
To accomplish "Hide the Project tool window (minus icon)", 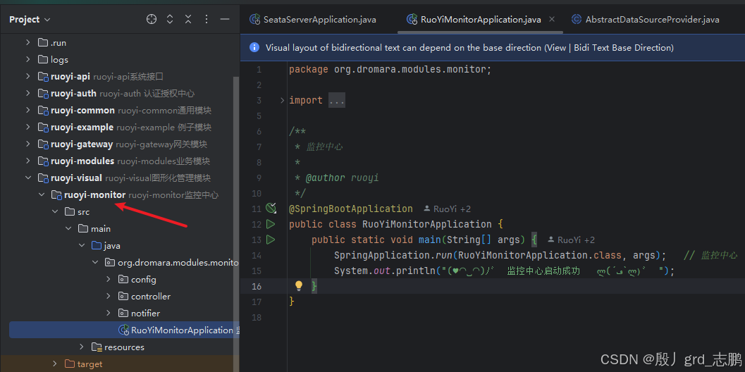I will coord(225,20).
